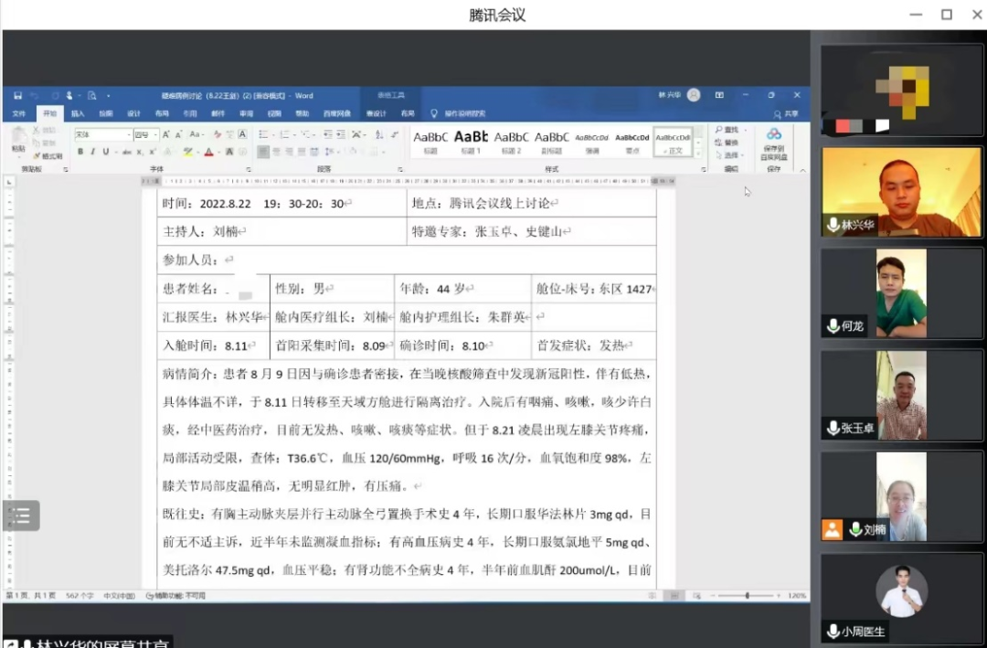Apply italic formatting

click(93, 152)
